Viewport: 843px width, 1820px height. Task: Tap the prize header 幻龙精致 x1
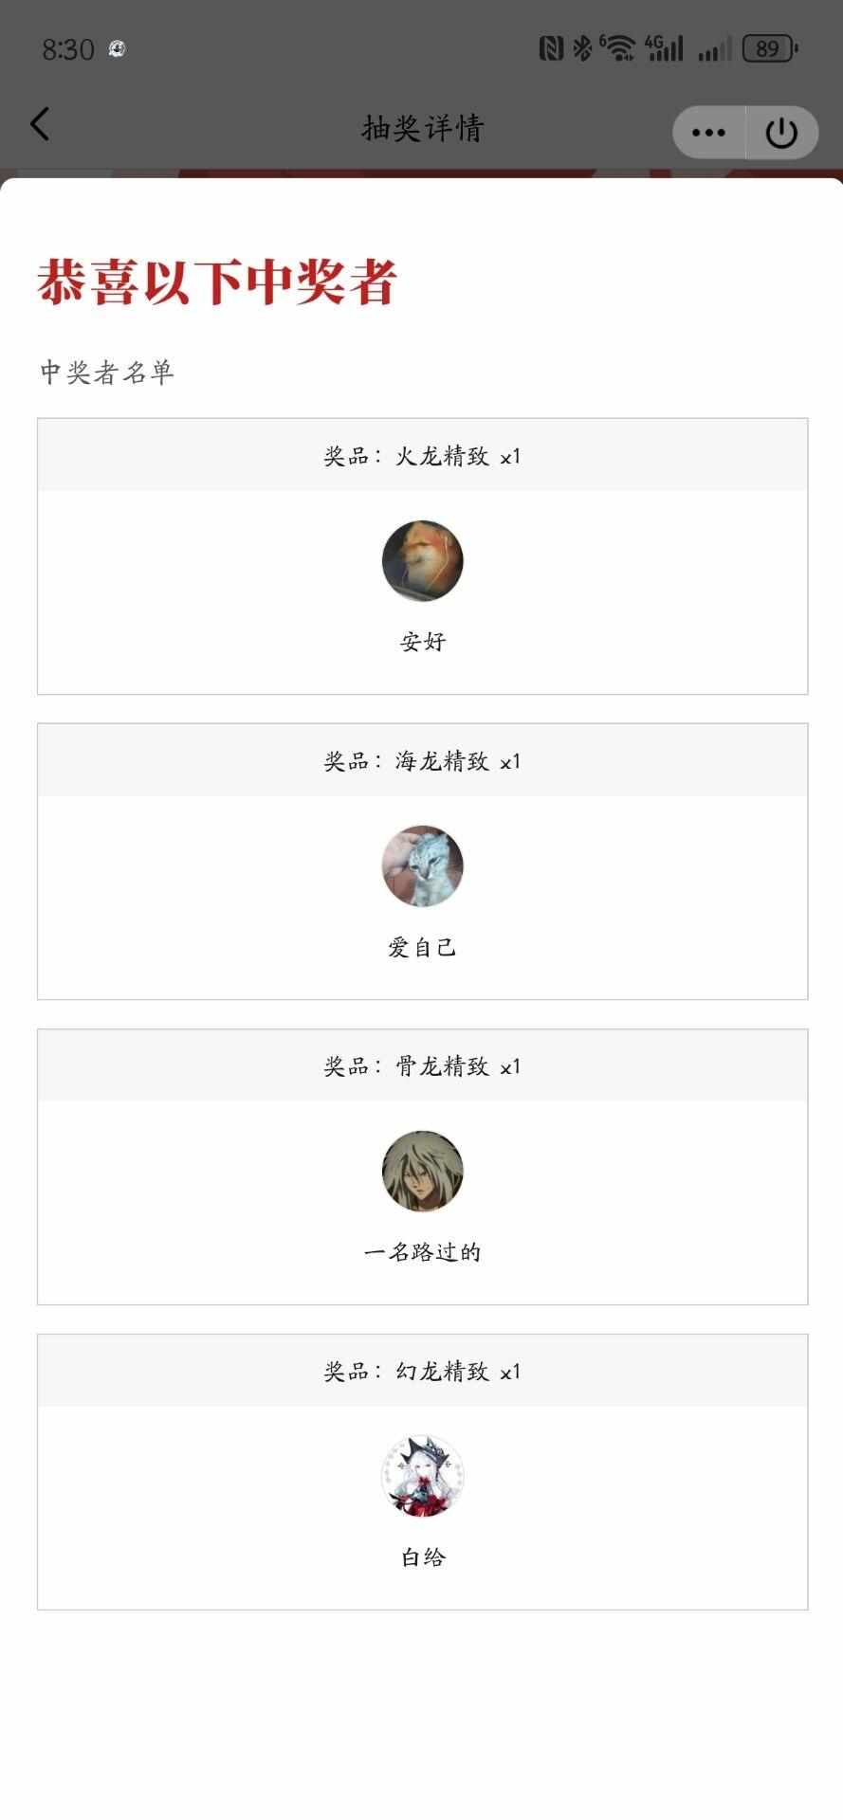click(422, 1372)
